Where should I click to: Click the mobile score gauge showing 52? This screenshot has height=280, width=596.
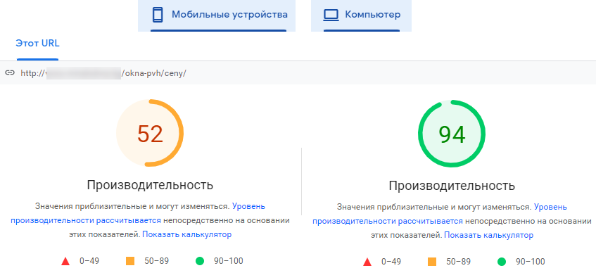pos(150,133)
